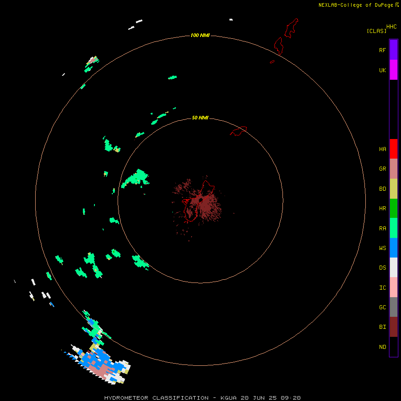Click the bright green RA legend swatch
Screen dimensions: 401x401
point(393,228)
